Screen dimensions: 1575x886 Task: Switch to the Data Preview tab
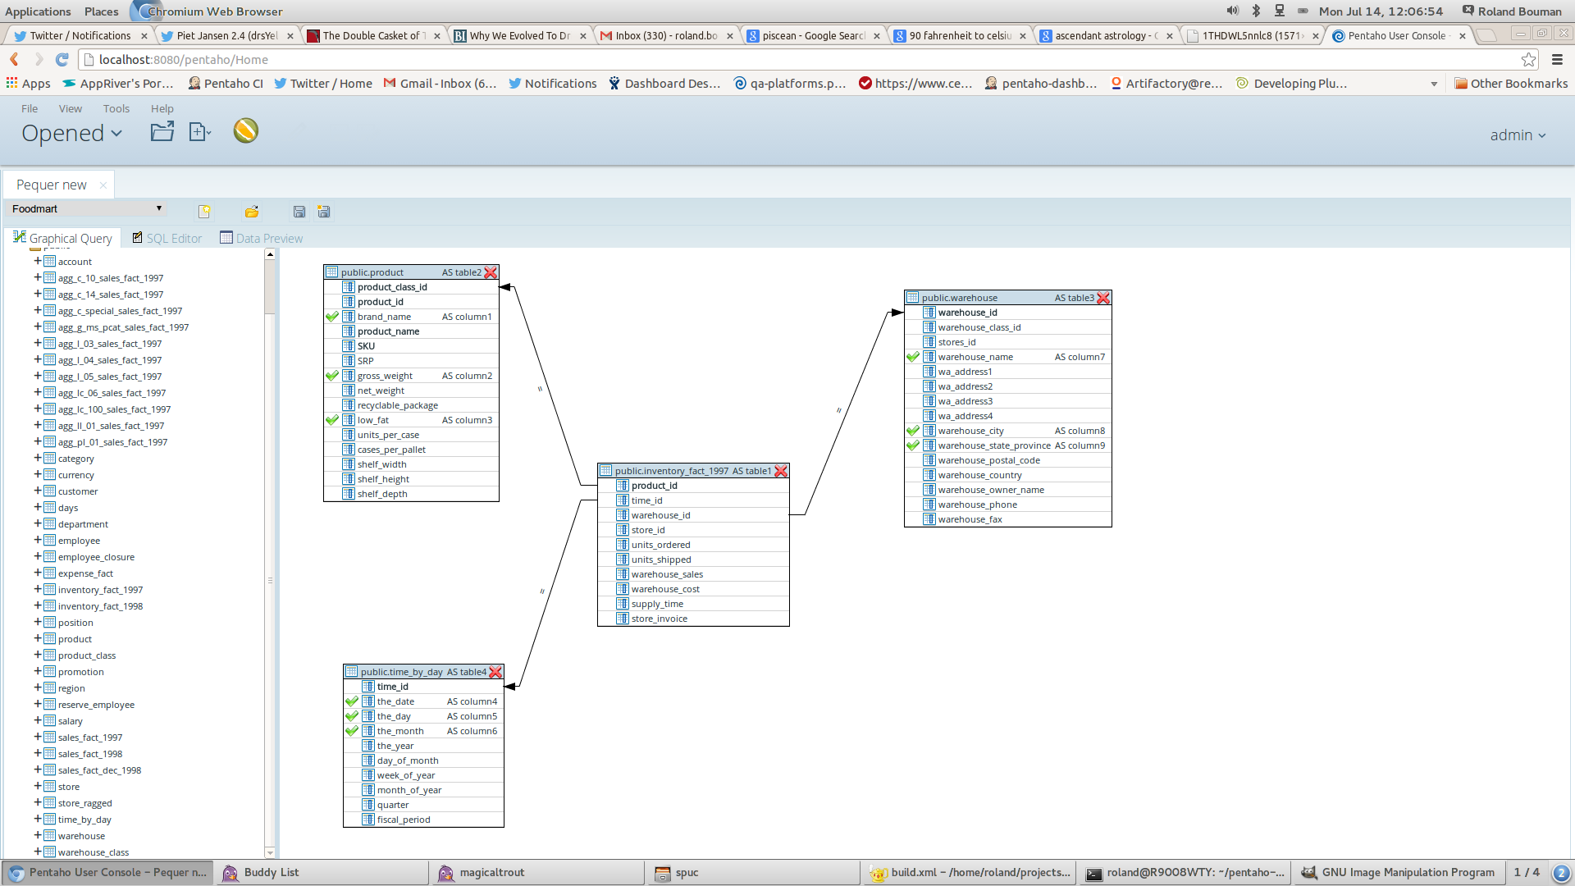click(x=262, y=238)
